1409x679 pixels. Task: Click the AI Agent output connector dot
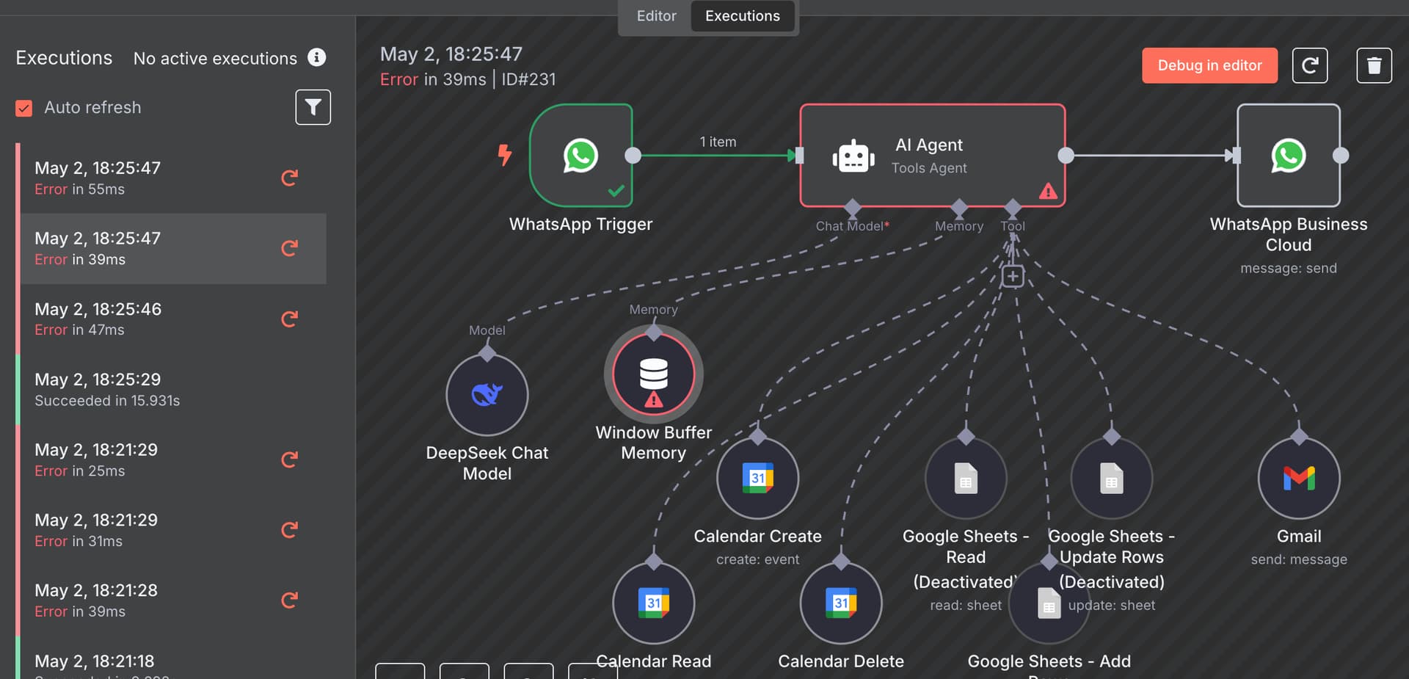tap(1066, 156)
